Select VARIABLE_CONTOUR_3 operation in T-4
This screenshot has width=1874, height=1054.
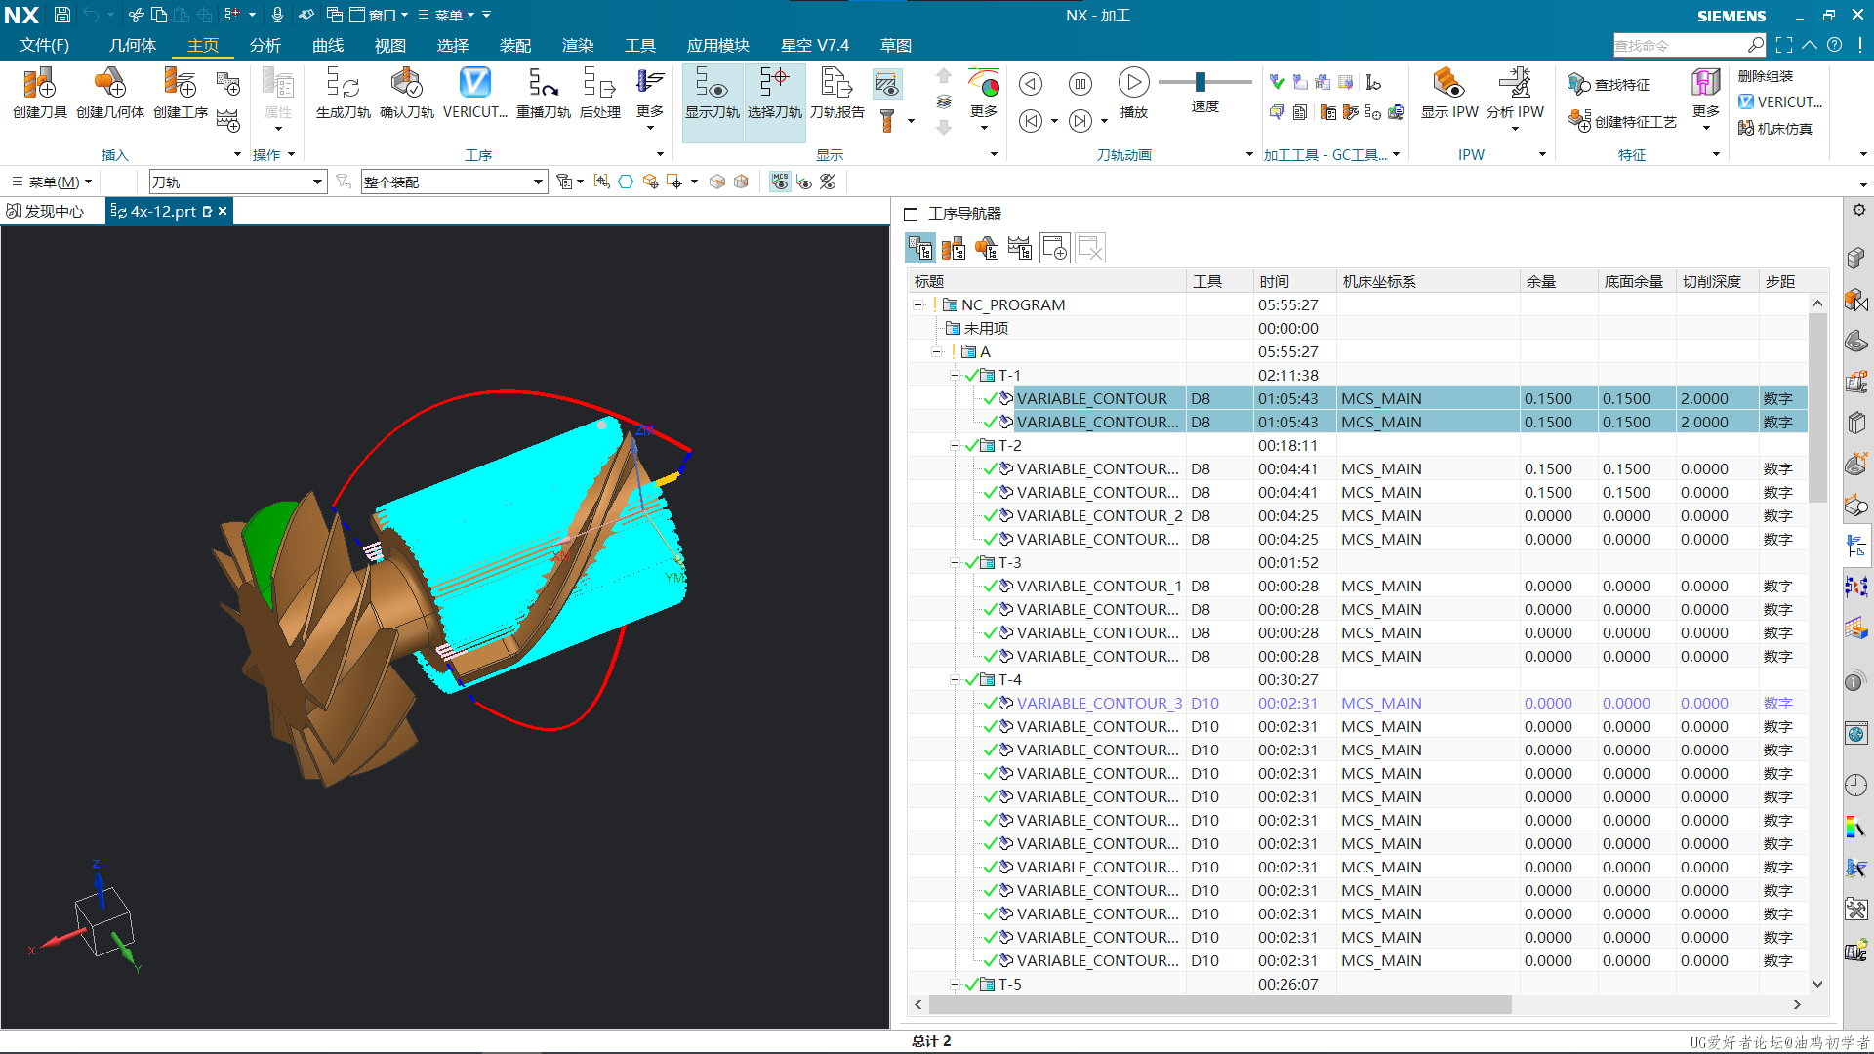[x=1099, y=704]
